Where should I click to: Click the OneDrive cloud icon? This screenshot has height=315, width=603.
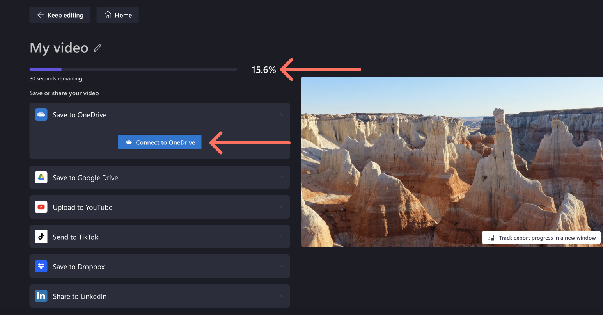[x=41, y=114]
